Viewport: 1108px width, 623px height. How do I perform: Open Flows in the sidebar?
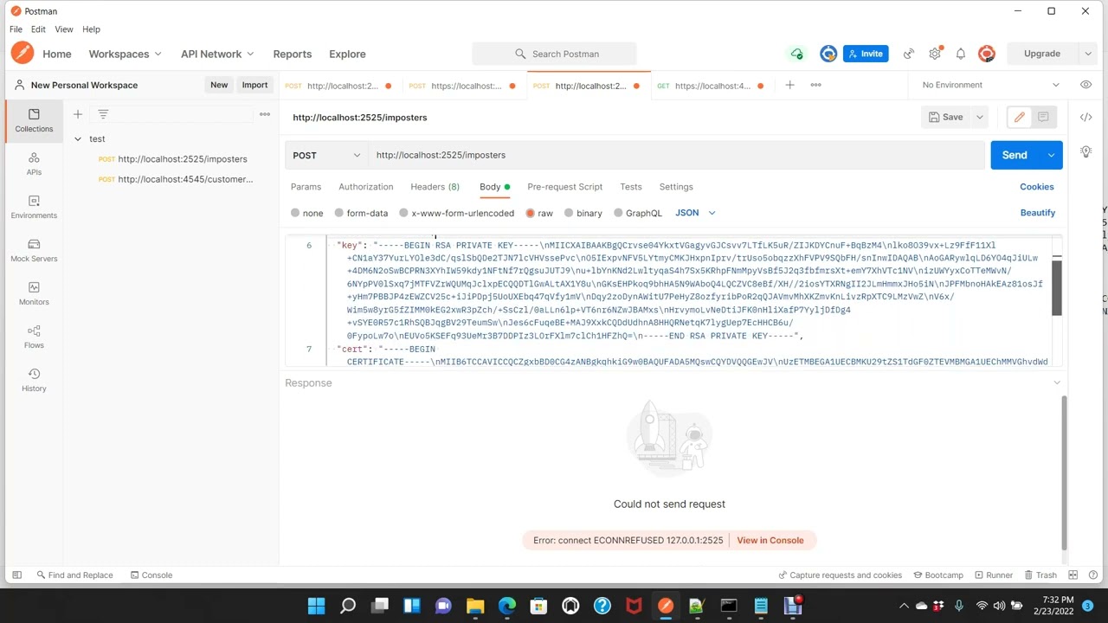[x=34, y=337]
